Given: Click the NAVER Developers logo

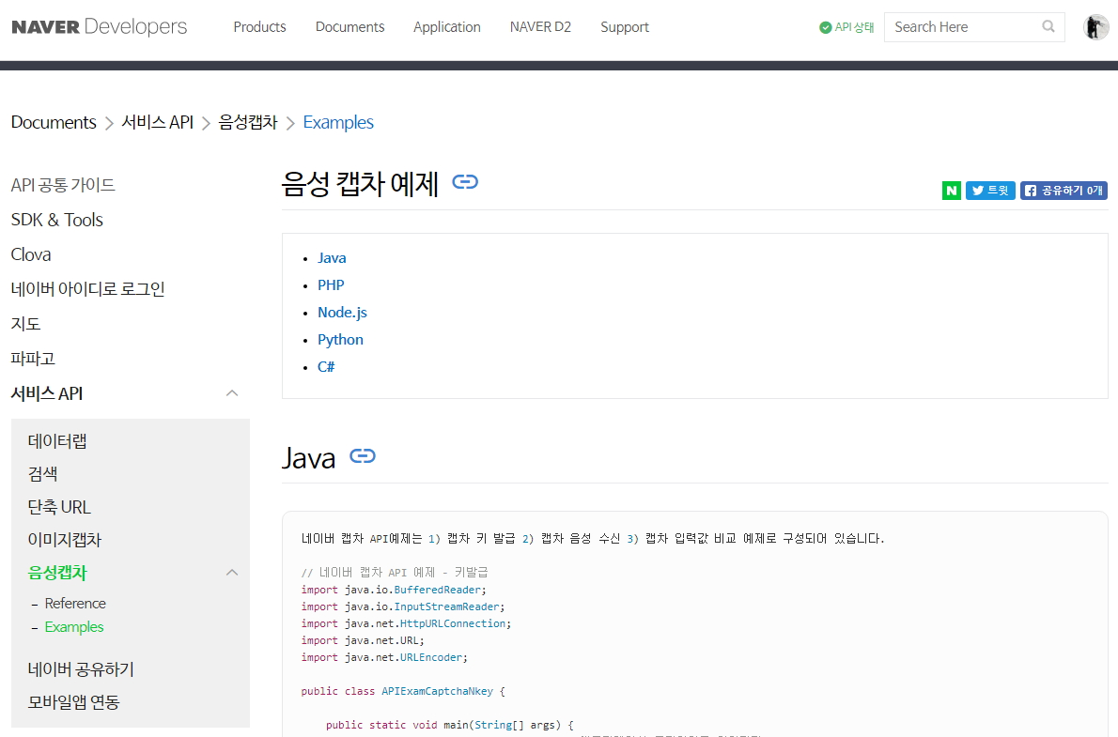Looking at the screenshot, I should pos(99,27).
